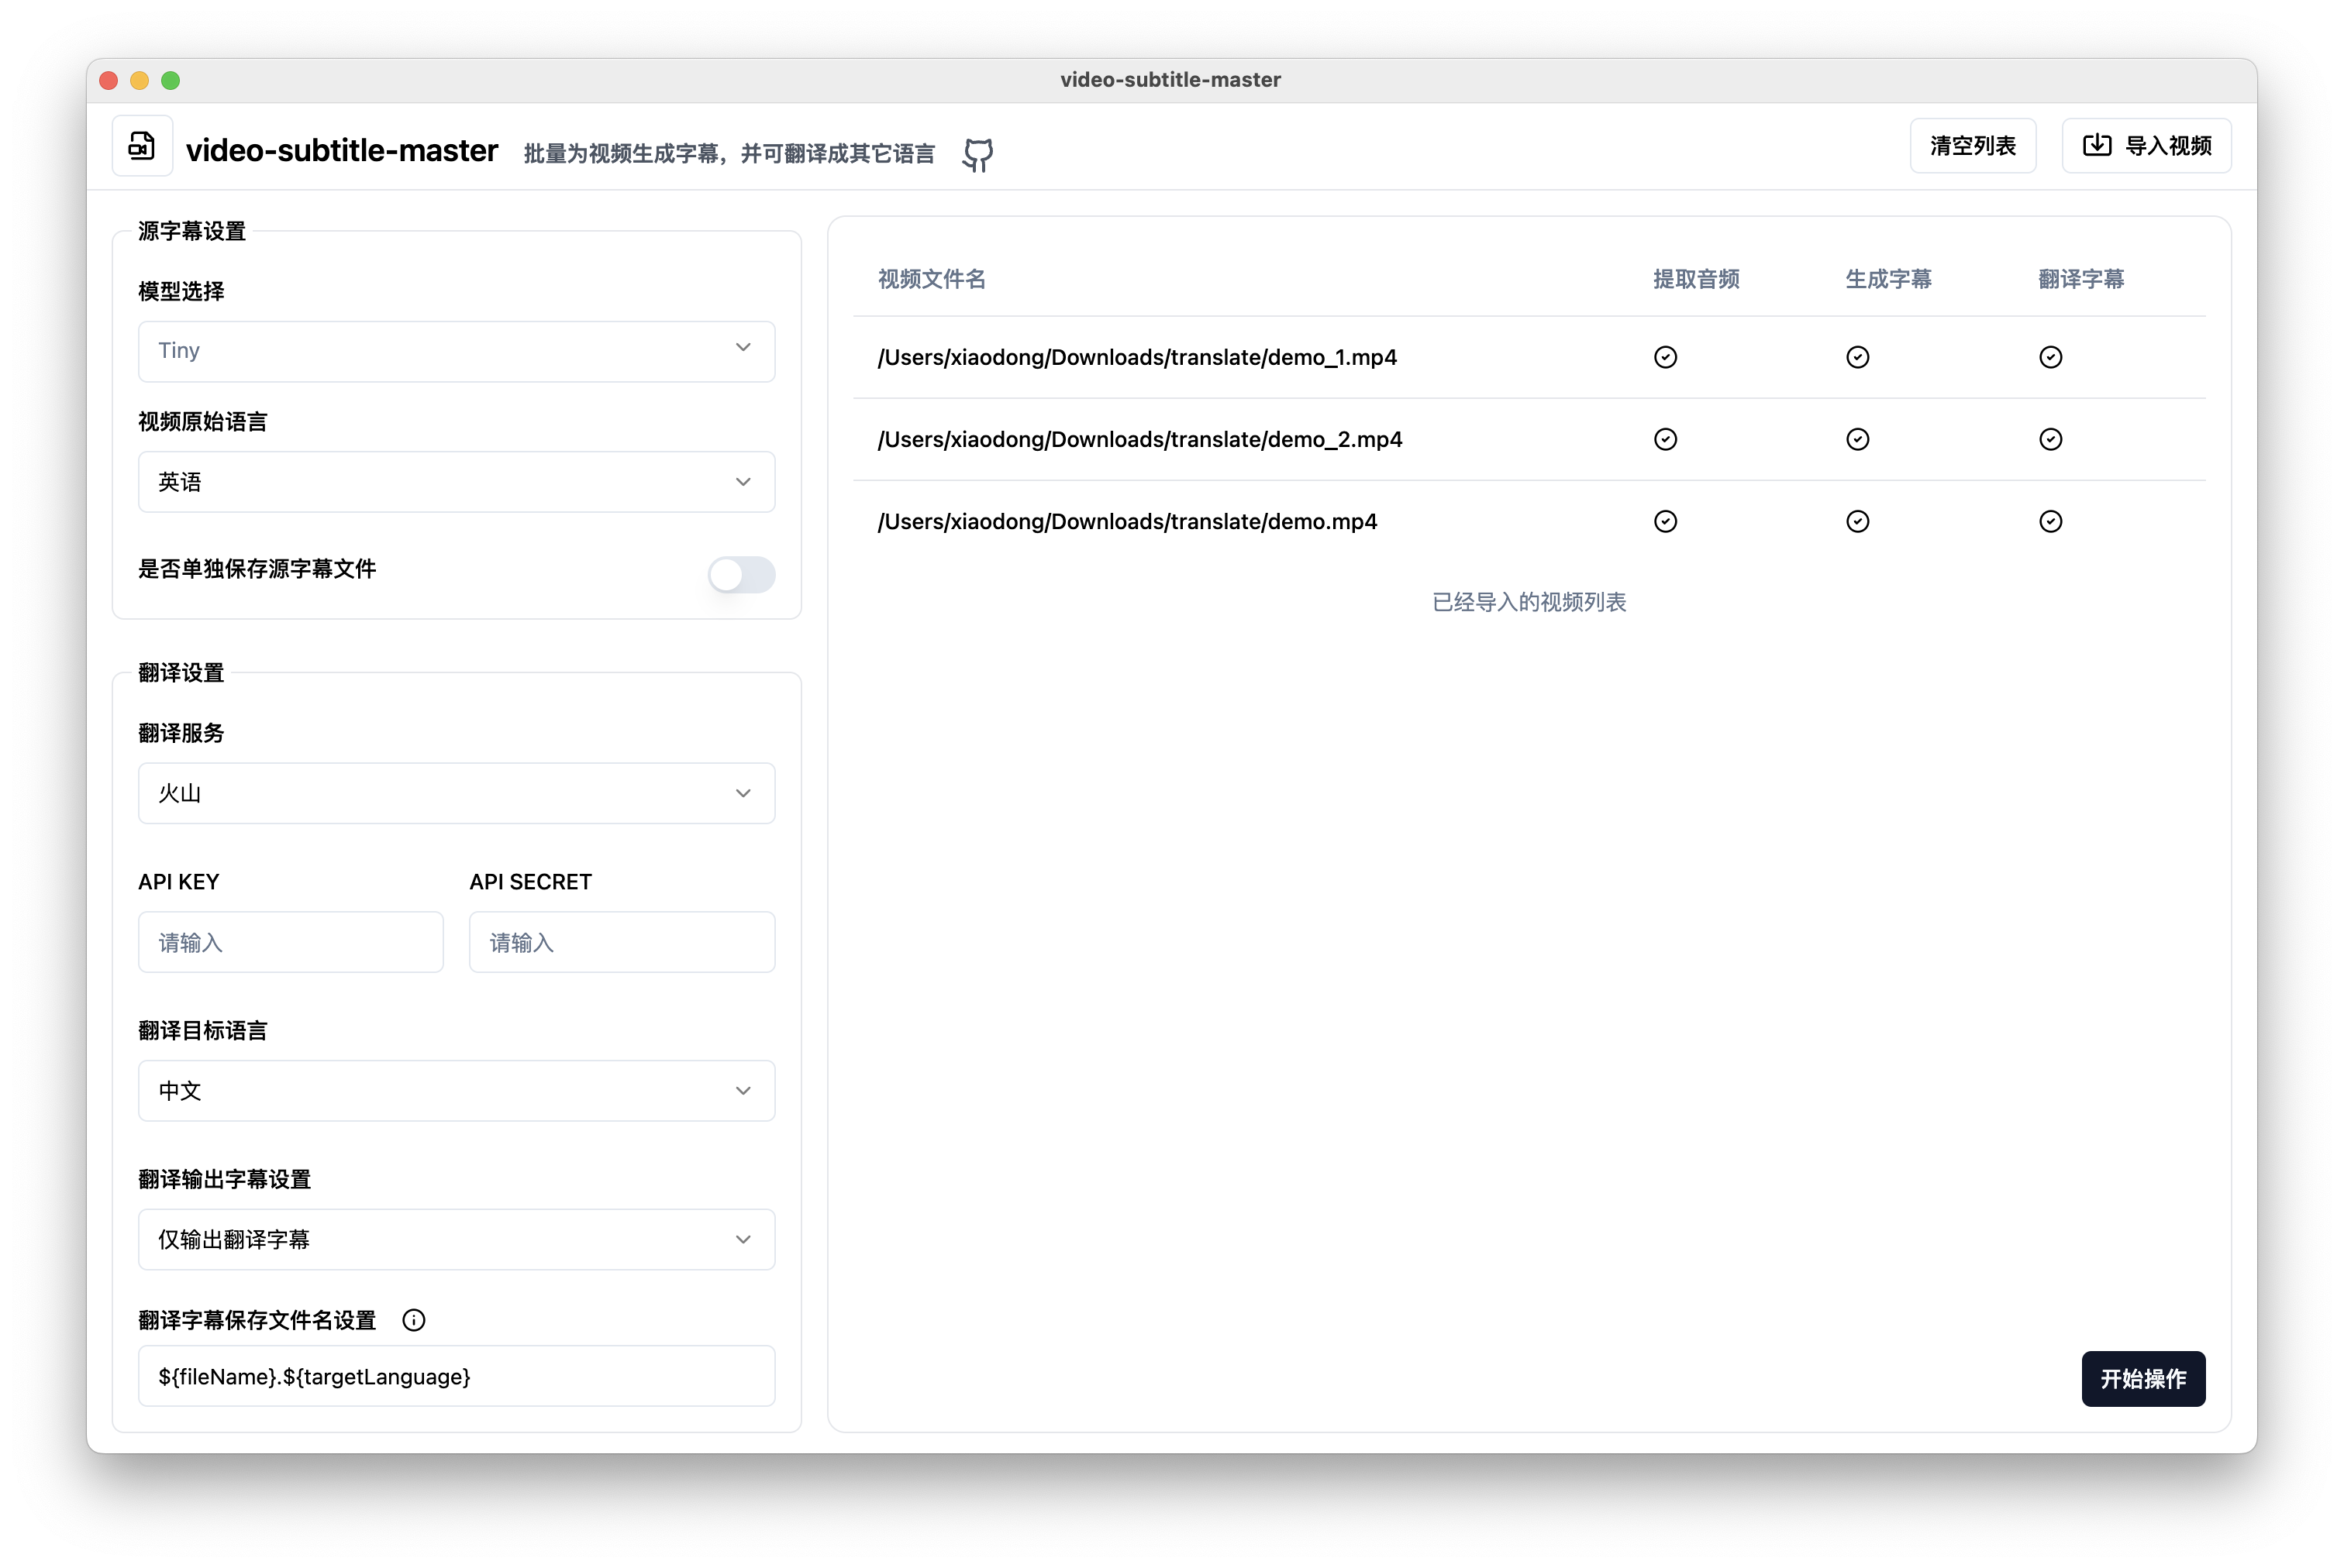The image size is (2344, 1568).
Task: Open the 翻译目标语言 中文 dropdown
Action: point(457,1090)
